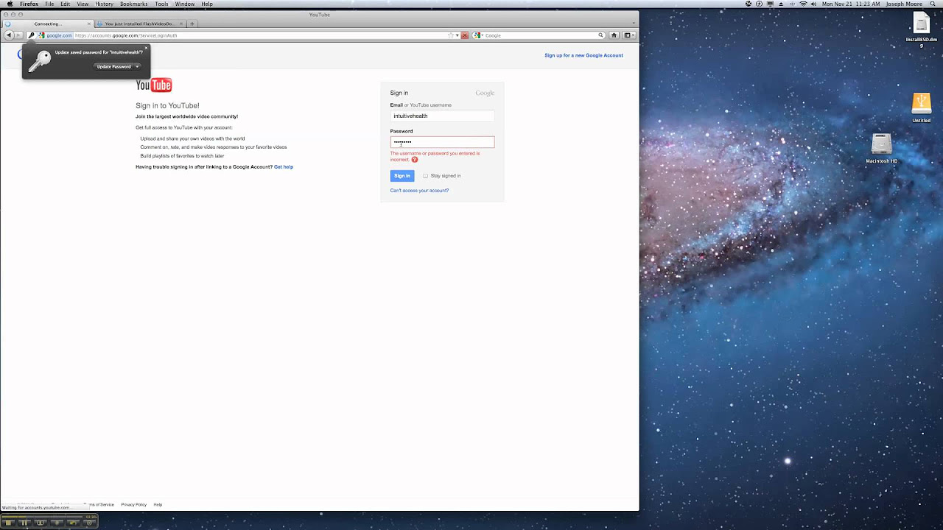
Task: Open the Firefox File menu
Action: [49, 4]
